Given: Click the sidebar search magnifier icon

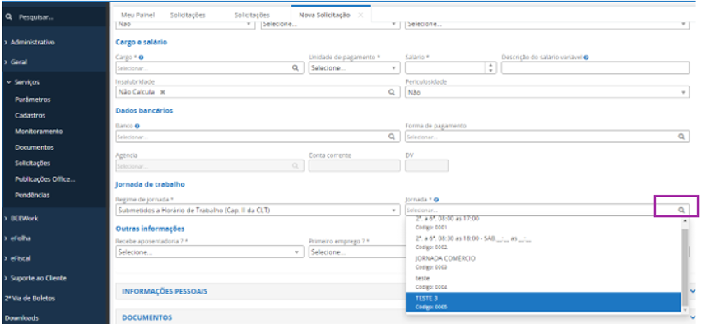Looking at the screenshot, I should tap(8, 17).
